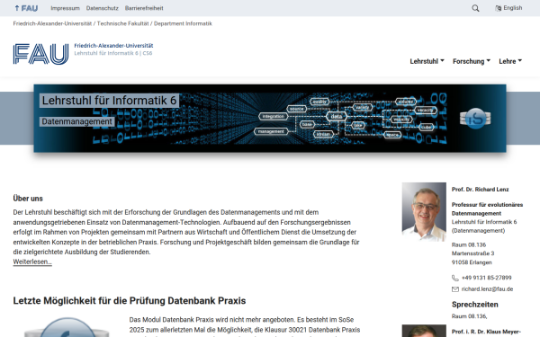Expand the Forschung menu
The height and width of the screenshot is (337, 540).
point(471,61)
